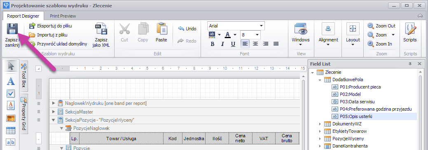Screen dimensions: 428x150
Task: Select the Picture Box tool
Action: pos(11,118)
